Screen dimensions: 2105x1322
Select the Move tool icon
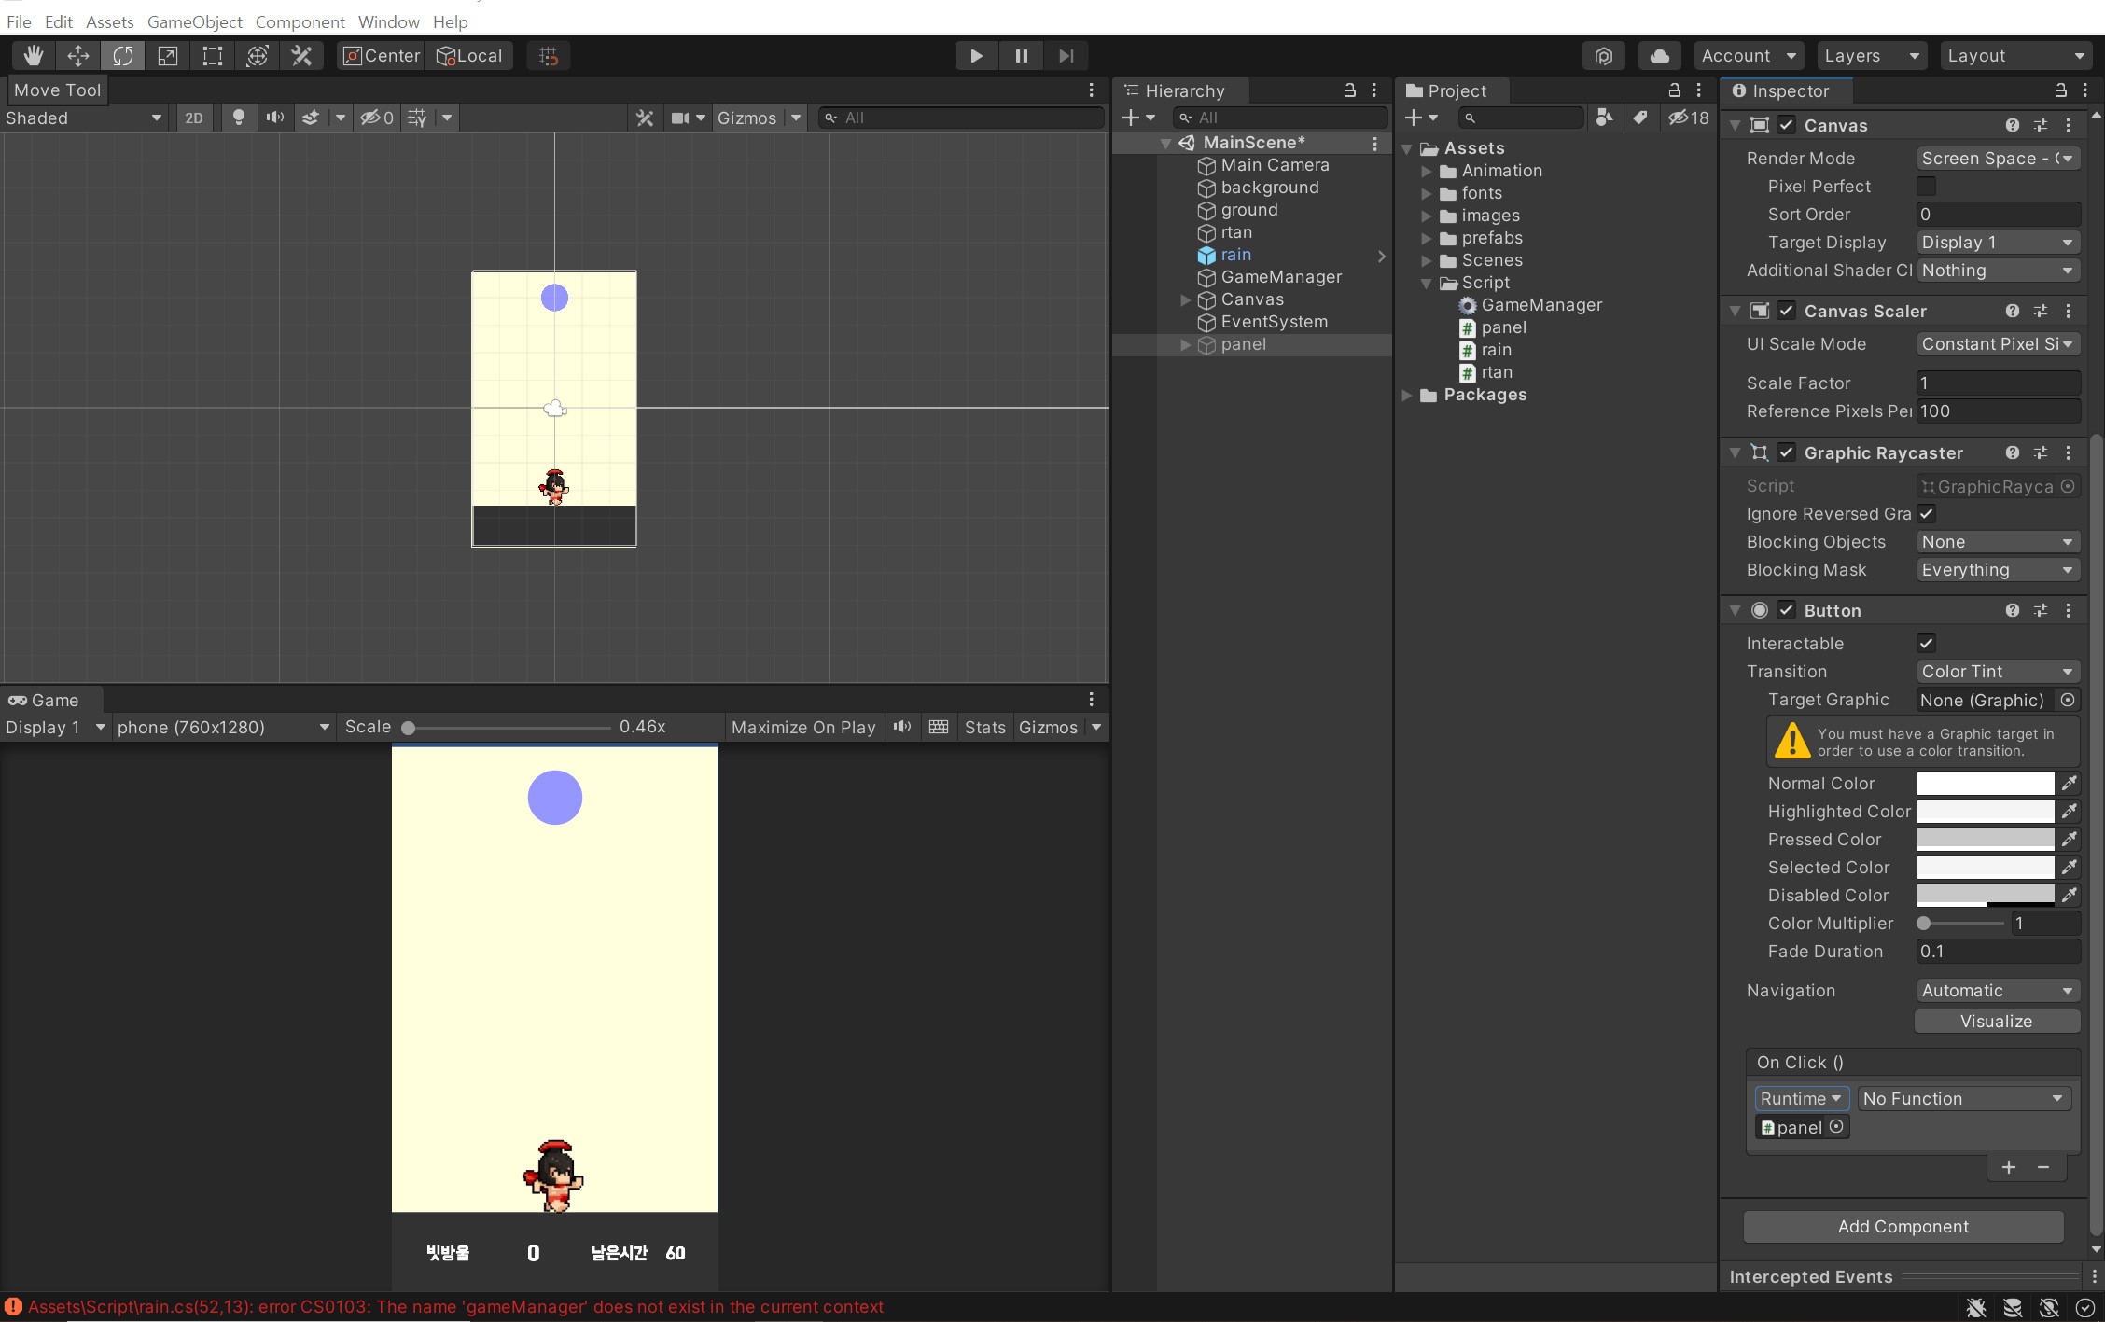(x=78, y=56)
